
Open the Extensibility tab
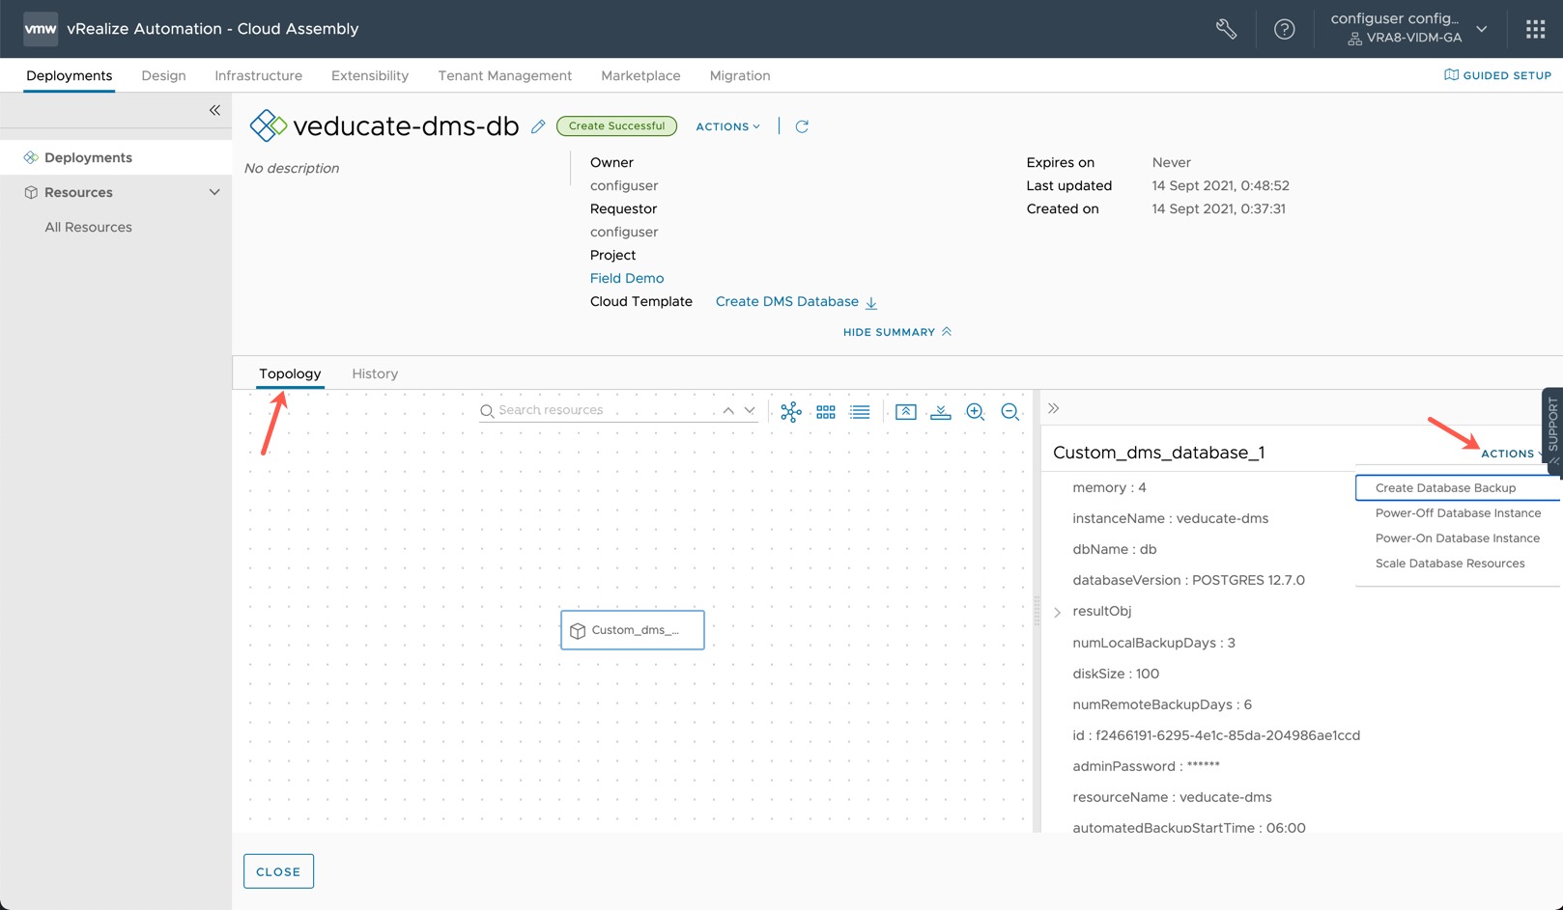[x=370, y=75]
